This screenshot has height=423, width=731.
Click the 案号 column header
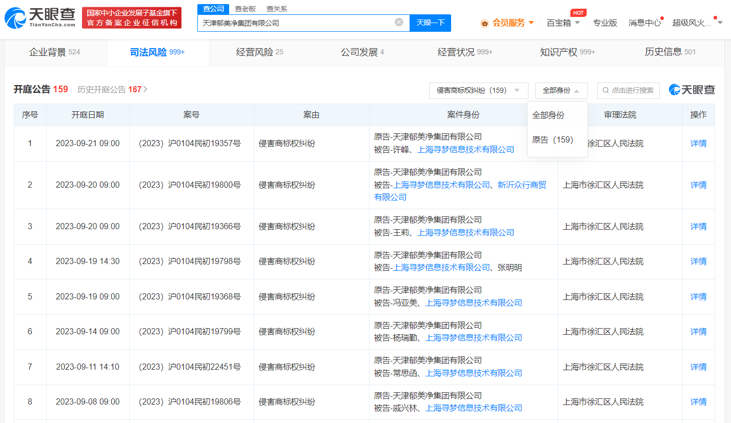coord(191,115)
